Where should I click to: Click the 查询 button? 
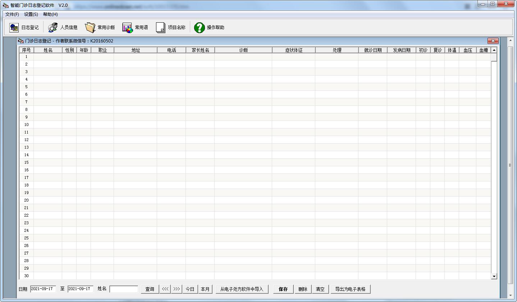coord(150,289)
